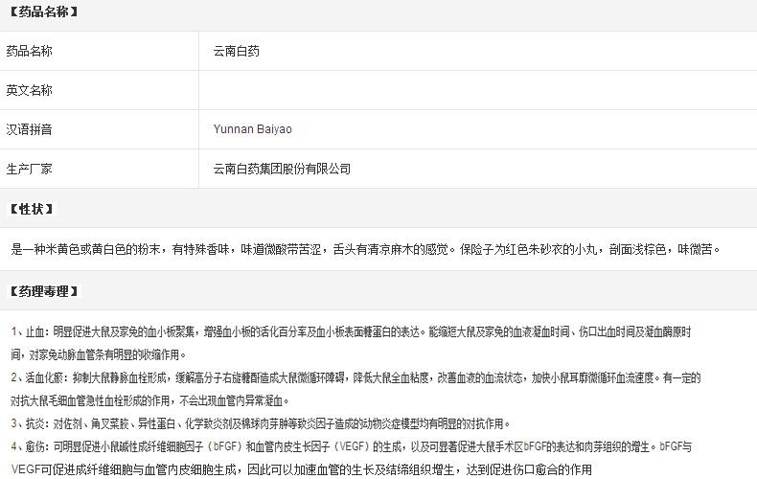Select the 生产厂家 row label
This screenshot has height=479, width=757.
point(29,169)
